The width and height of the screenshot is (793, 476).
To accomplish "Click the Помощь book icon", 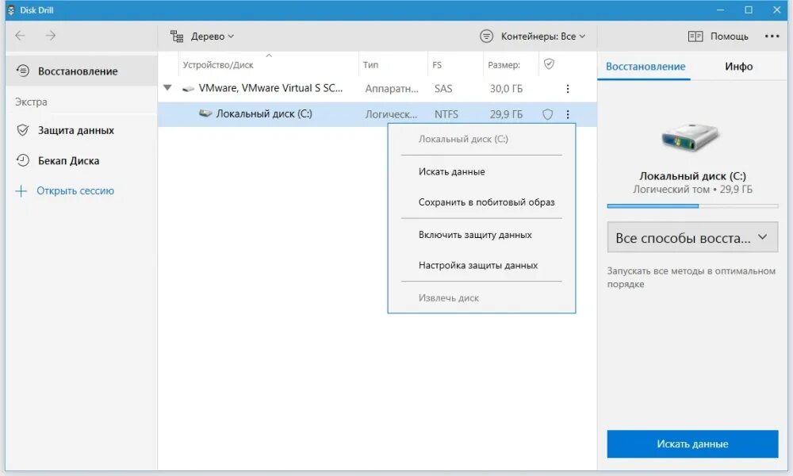I will pos(695,36).
